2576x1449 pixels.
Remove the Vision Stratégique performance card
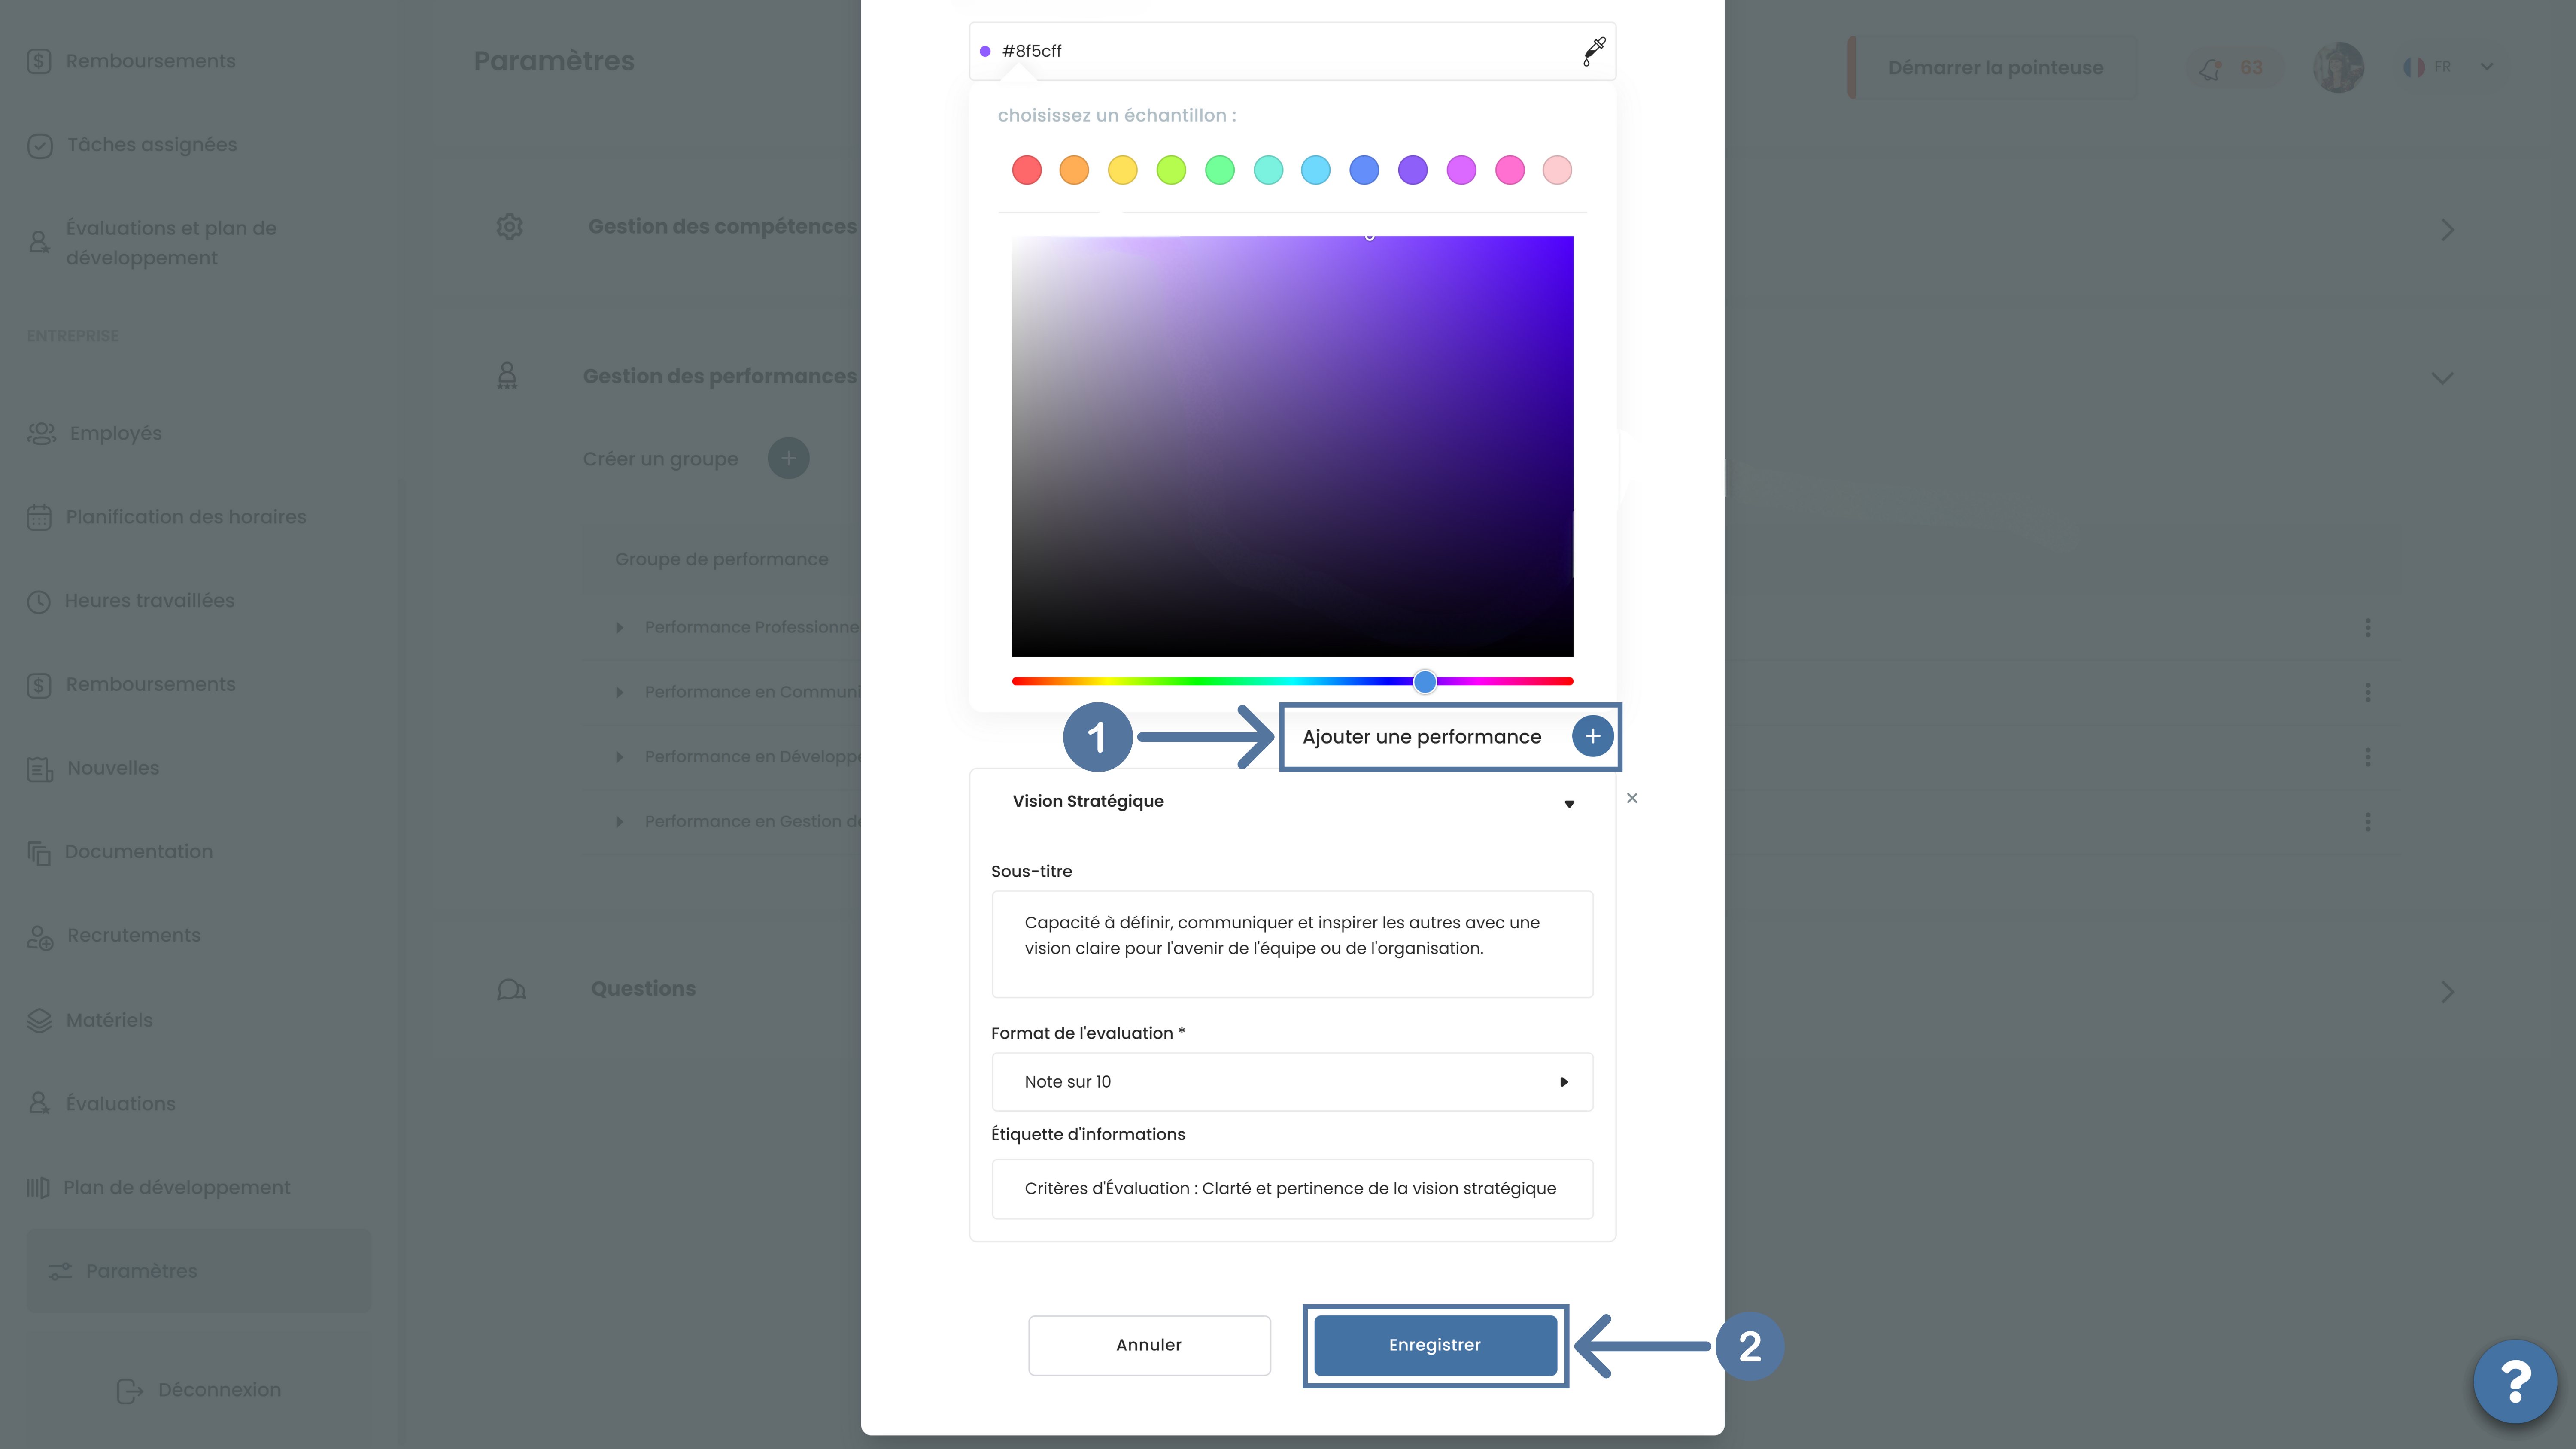coord(1632,798)
